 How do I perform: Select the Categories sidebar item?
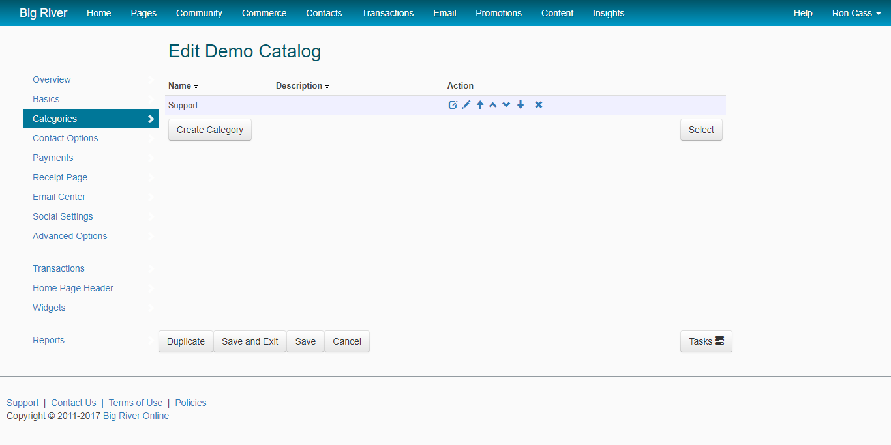click(x=91, y=119)
